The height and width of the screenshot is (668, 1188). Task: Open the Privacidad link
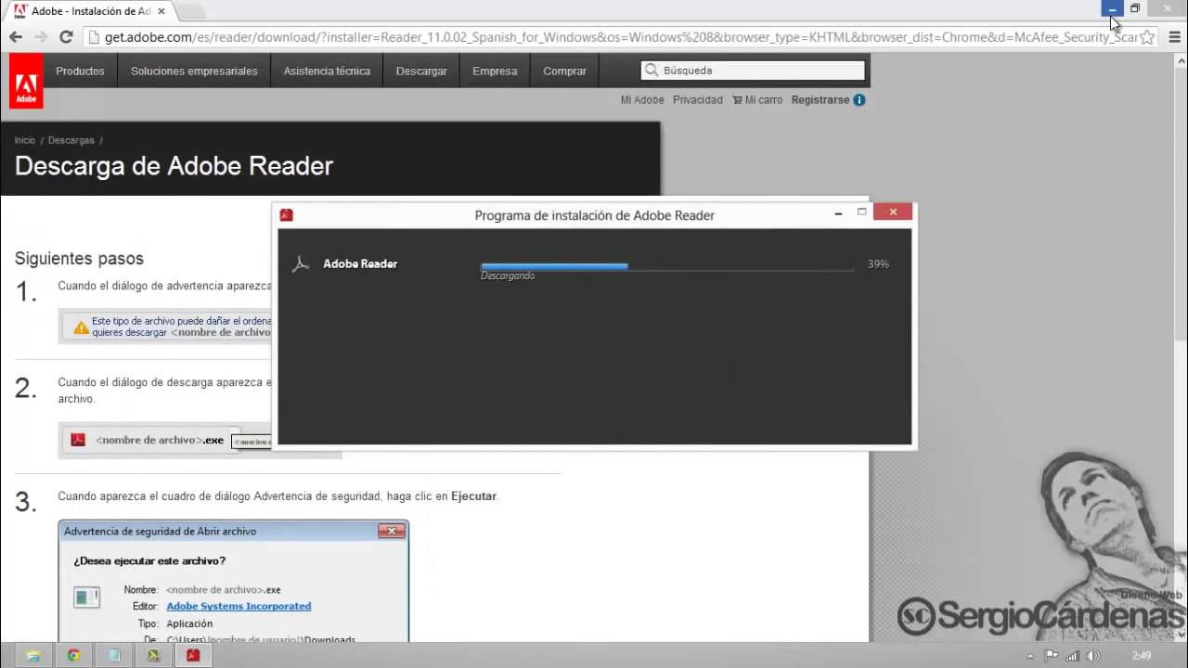click(698, 100)
